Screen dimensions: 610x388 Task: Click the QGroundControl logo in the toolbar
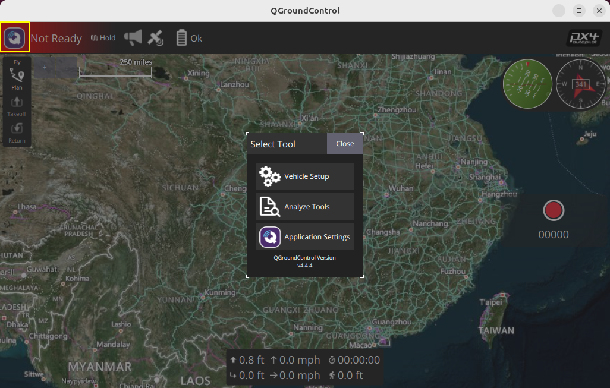pos(15,38)
